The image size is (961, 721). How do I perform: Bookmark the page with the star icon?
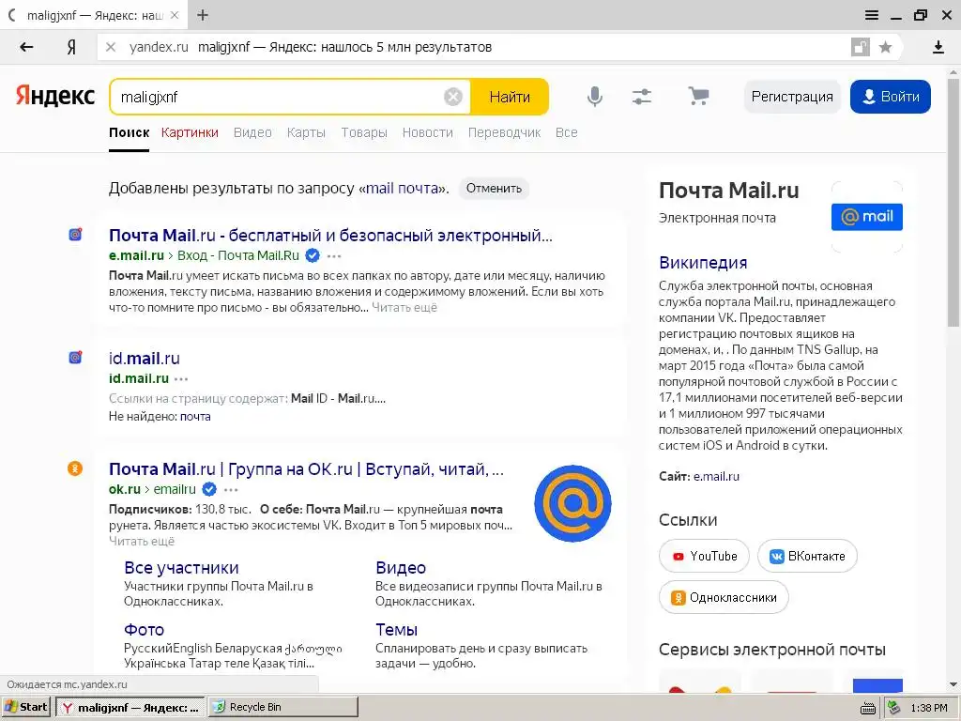[x=886, y=47]
